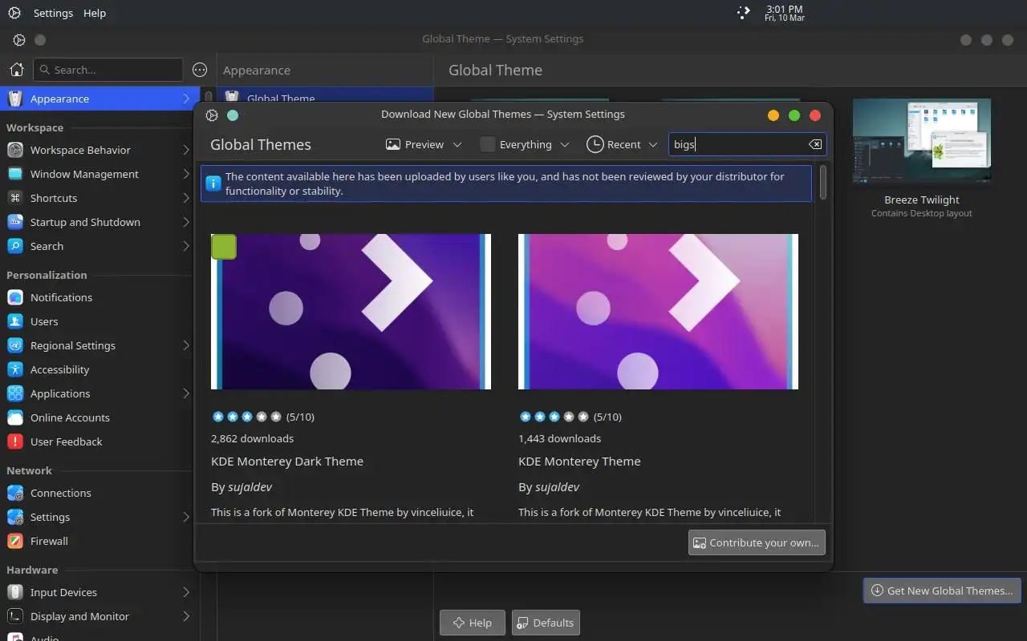Click the info icon in the notice banner

pos(213,183)
